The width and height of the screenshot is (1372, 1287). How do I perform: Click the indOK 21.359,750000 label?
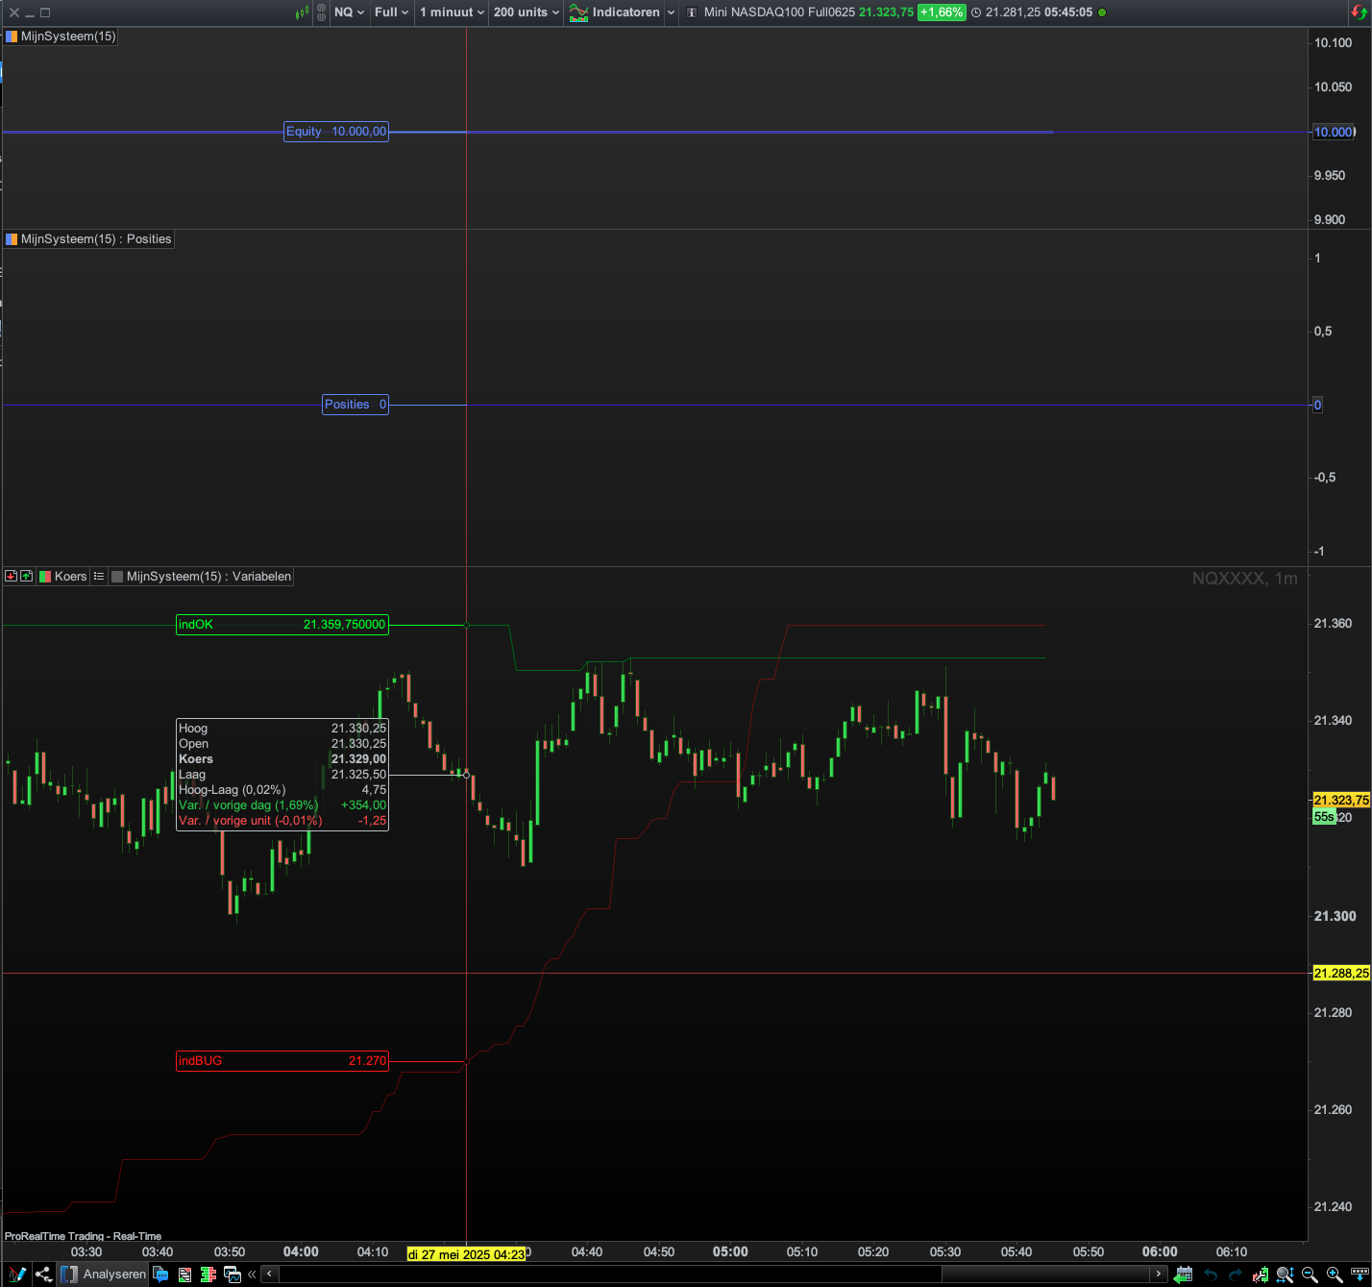point(282,625)
